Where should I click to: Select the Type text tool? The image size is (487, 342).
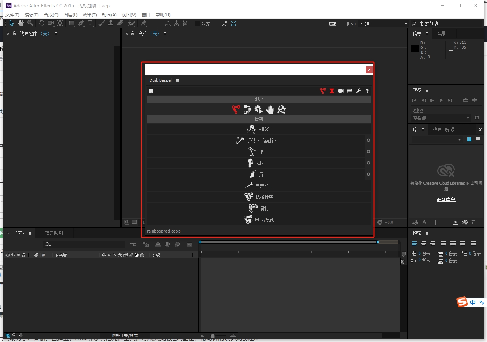(x=90, y=23)
